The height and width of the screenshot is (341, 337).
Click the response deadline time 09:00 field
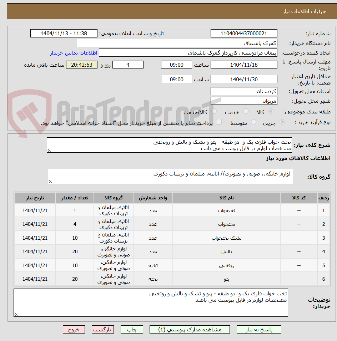[x=177, y=65]
